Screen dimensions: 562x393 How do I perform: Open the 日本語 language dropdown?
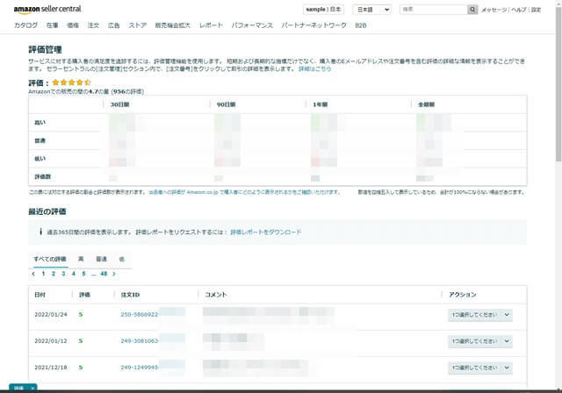point(372,10)
